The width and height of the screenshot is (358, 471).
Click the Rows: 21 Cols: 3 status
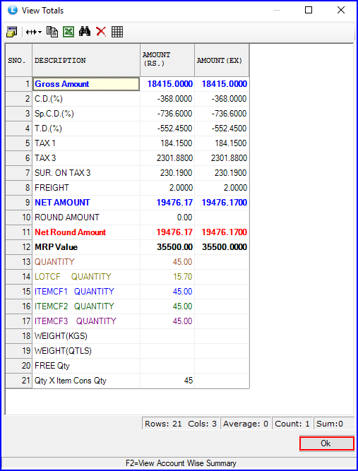tap(181, 424)
